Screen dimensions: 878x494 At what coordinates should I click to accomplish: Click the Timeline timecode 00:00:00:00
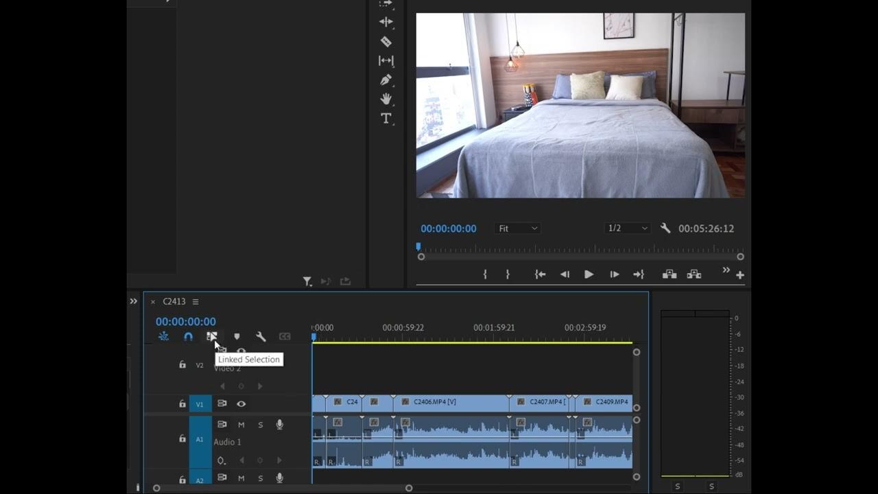[x=186, y=322]
